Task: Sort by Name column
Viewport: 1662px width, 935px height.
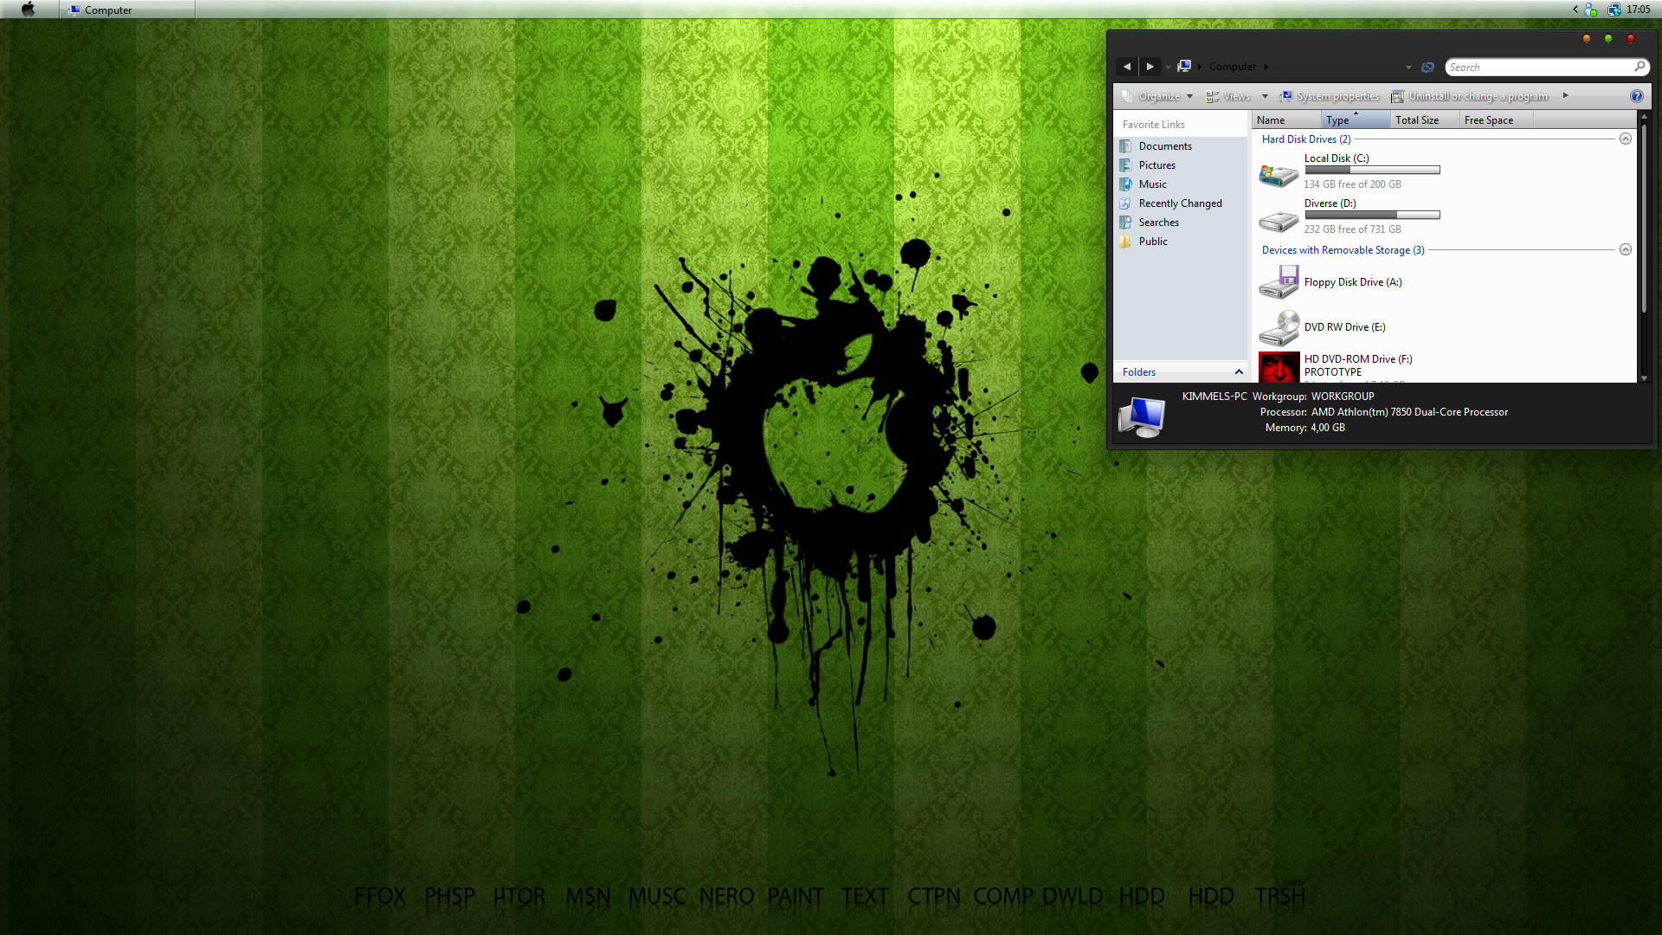Action: tap(1286, 120)
